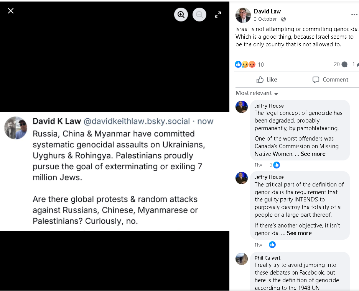Expand See more on Canada's Commission comment
Screen dimensions: 359x291
pyautogui.click(x=313, y=154)
